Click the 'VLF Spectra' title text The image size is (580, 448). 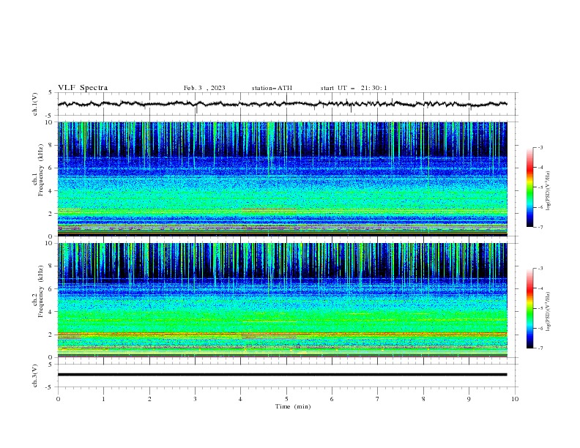(x=83, y=88)
